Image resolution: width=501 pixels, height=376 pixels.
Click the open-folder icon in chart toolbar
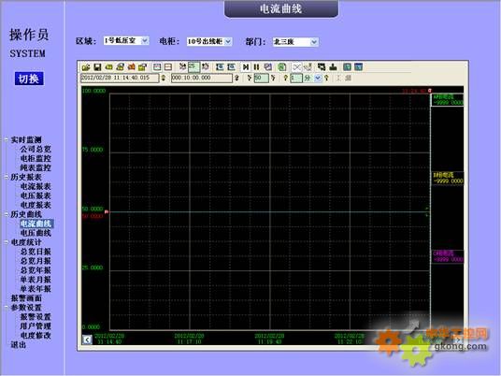[x=86, y=67]
